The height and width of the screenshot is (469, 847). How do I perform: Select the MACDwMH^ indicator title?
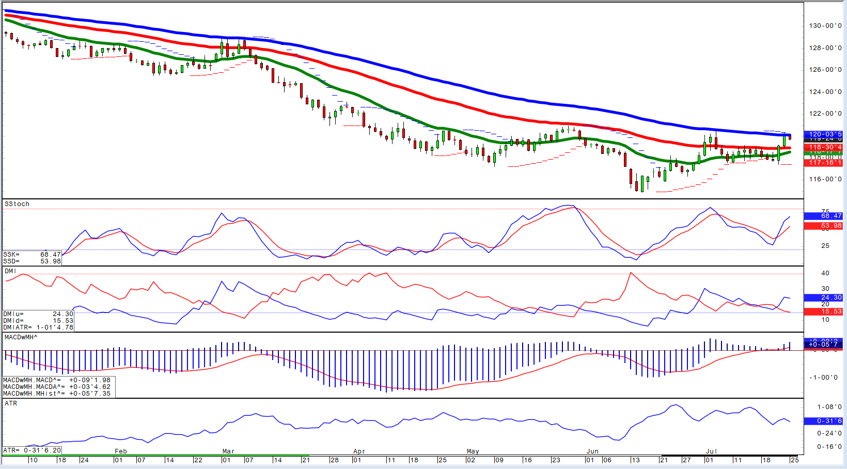pyautogui.click(x=21, y=337)
